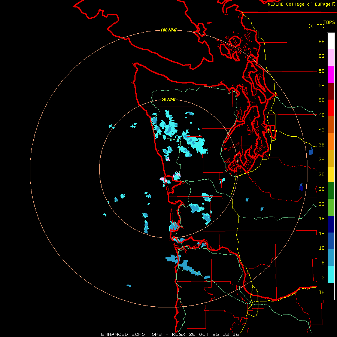Click the 46 legend value
This screenshot has height=337, width=337.
[x=322, y=115]
